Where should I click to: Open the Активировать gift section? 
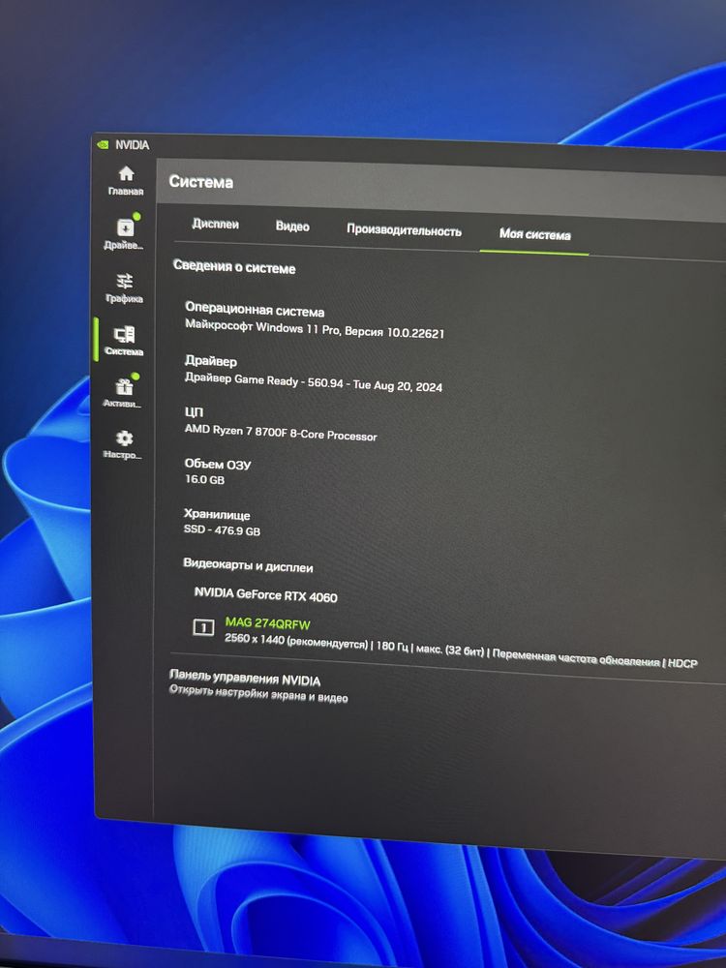point(122,392)
